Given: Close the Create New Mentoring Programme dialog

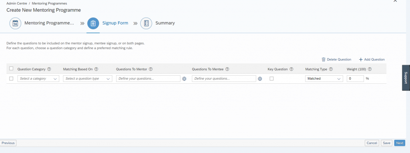Looking at the screenshot, I should coord(395,1).
